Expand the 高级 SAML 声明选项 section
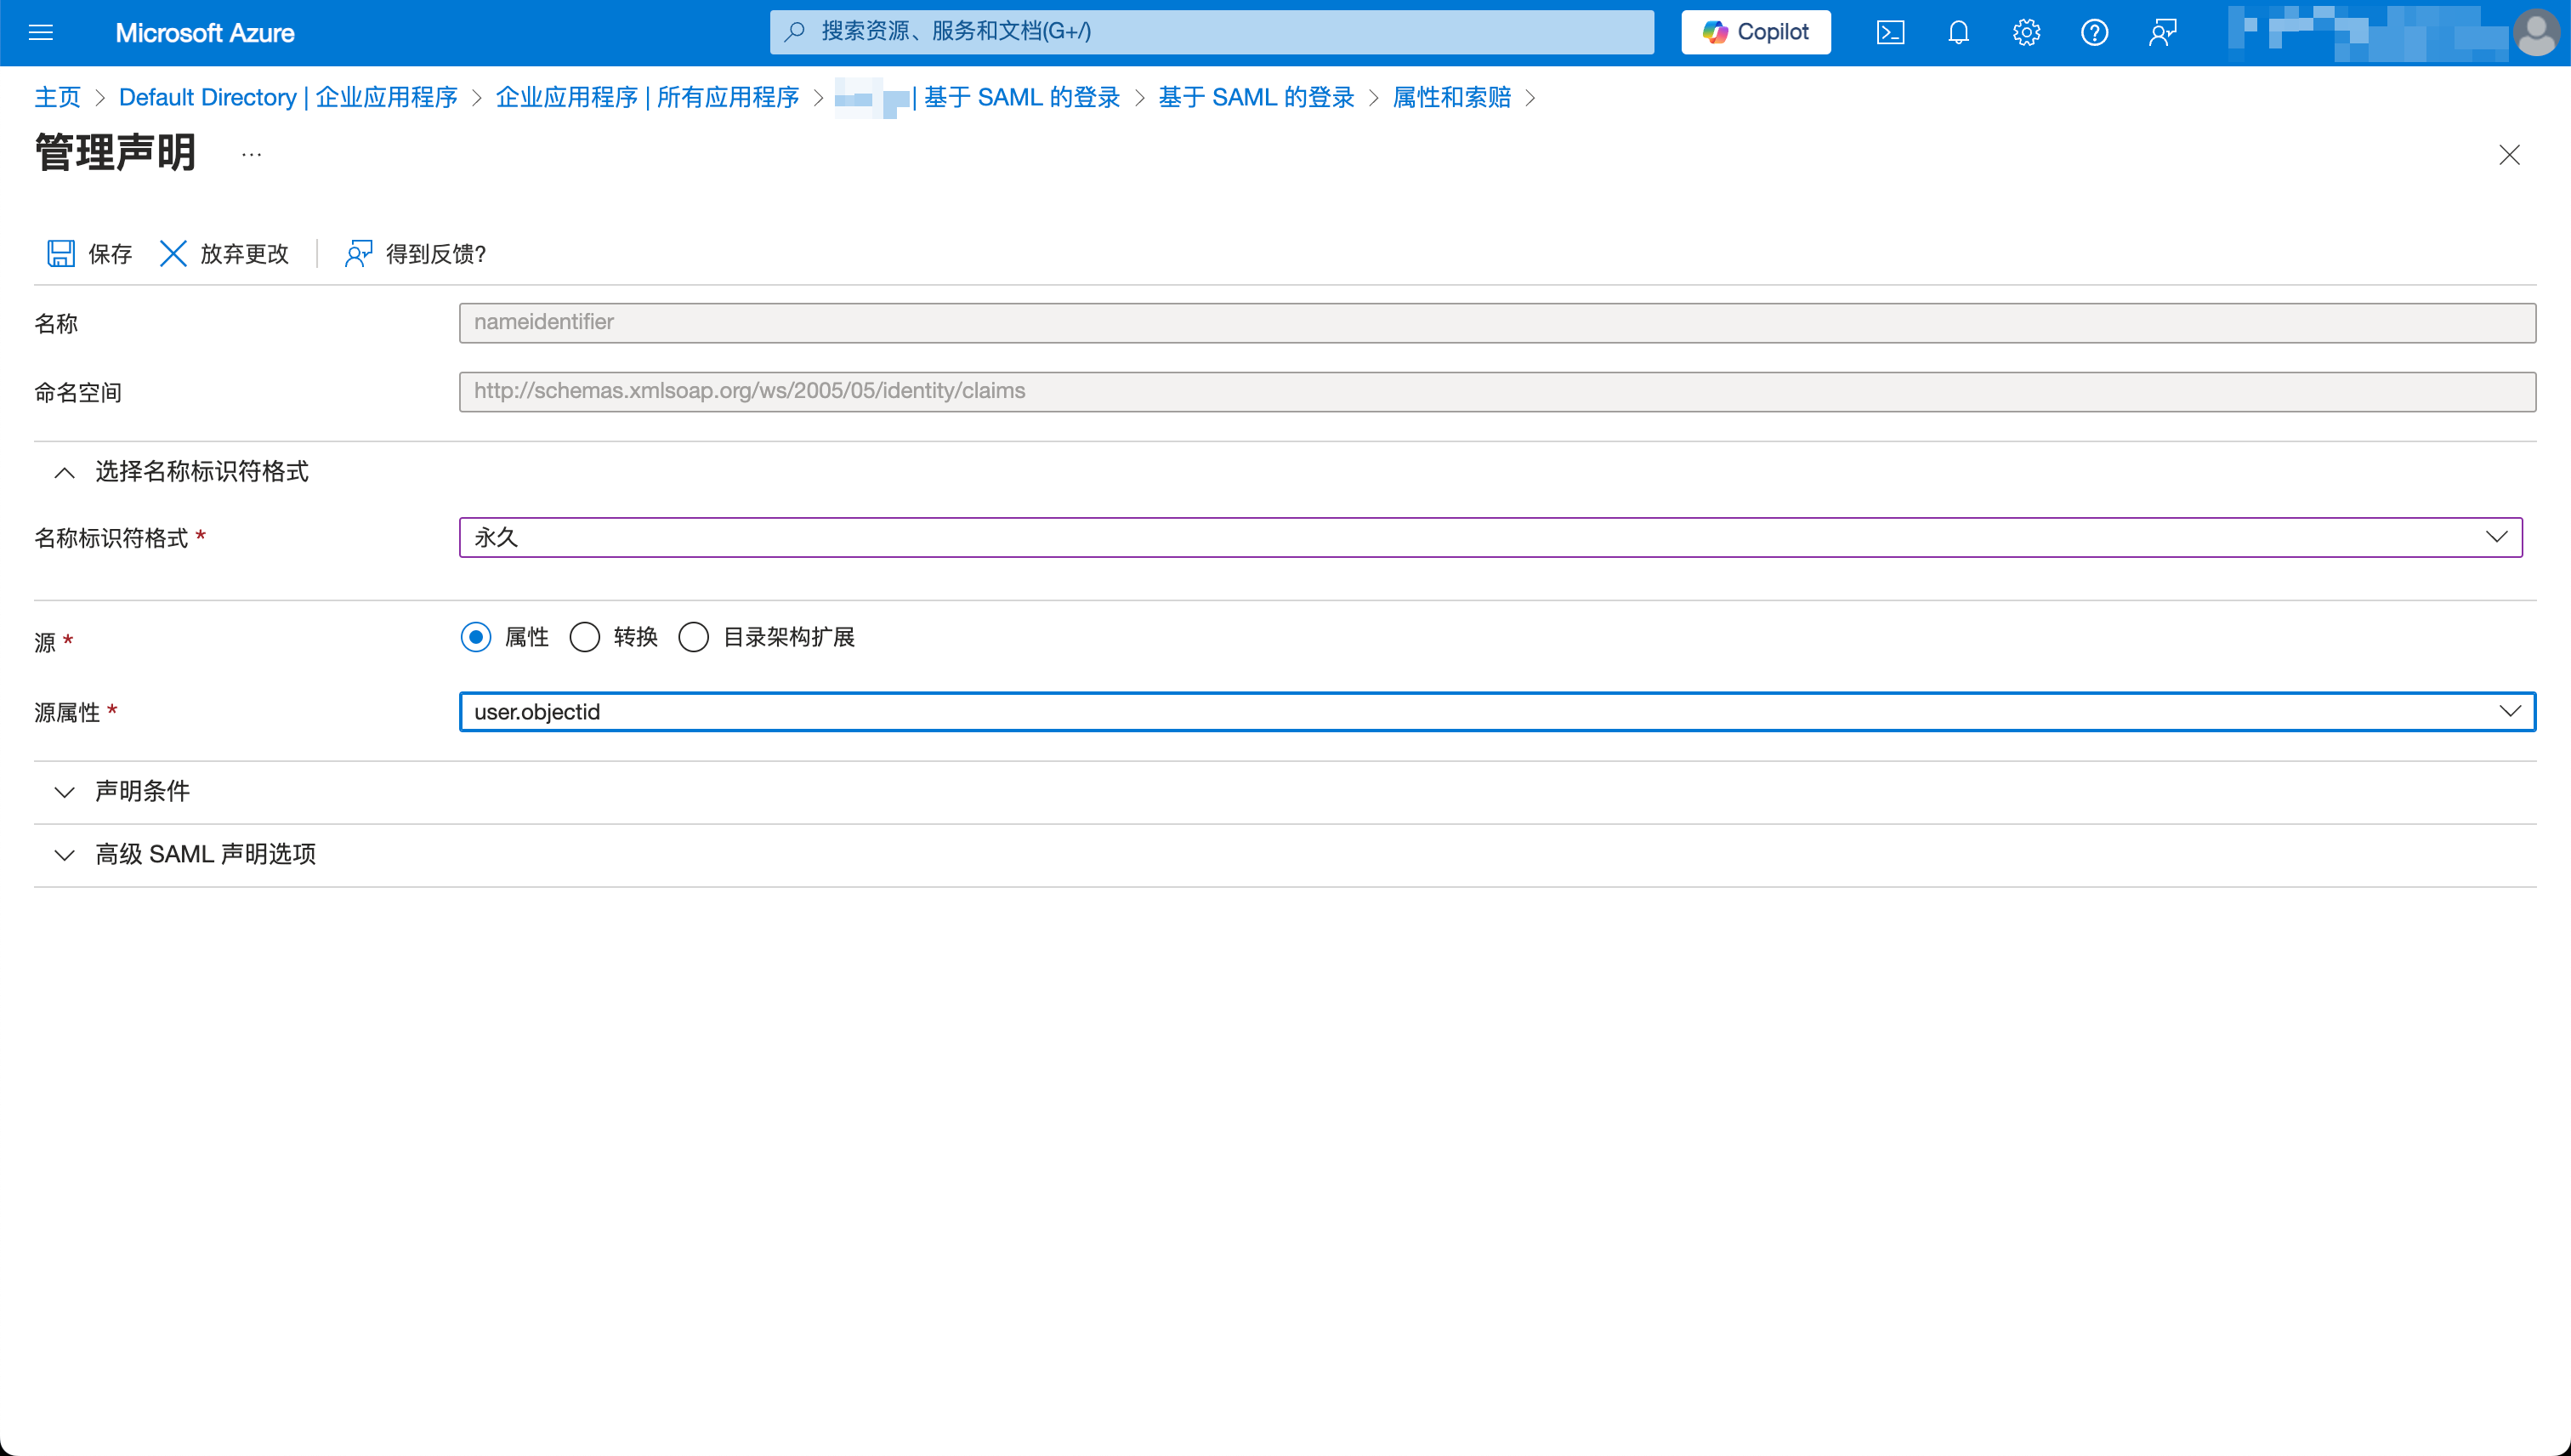Screen dimensions: 2571x1456 click(205, 854)
